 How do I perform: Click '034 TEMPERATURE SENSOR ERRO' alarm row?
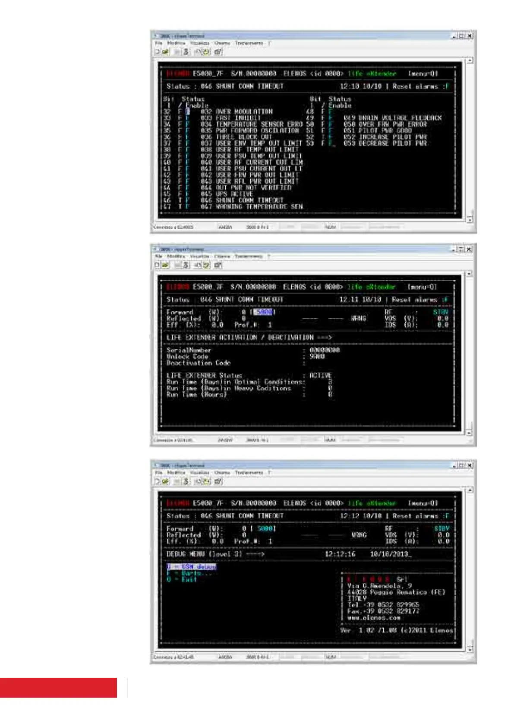coord(252,124)
